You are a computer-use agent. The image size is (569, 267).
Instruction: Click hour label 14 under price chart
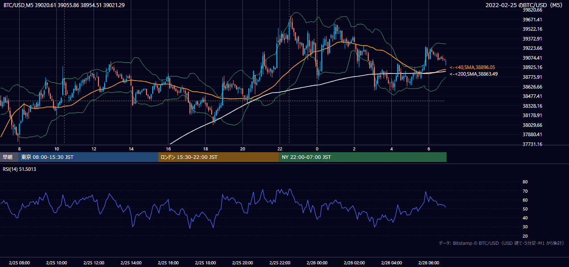tap(131, 149)
